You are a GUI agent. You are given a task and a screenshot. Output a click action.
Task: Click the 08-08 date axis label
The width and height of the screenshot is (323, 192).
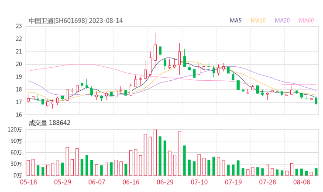(302, 182)
